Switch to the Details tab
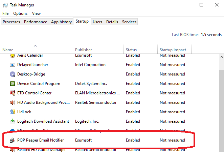224x152 pixels. tap(112, 22)
